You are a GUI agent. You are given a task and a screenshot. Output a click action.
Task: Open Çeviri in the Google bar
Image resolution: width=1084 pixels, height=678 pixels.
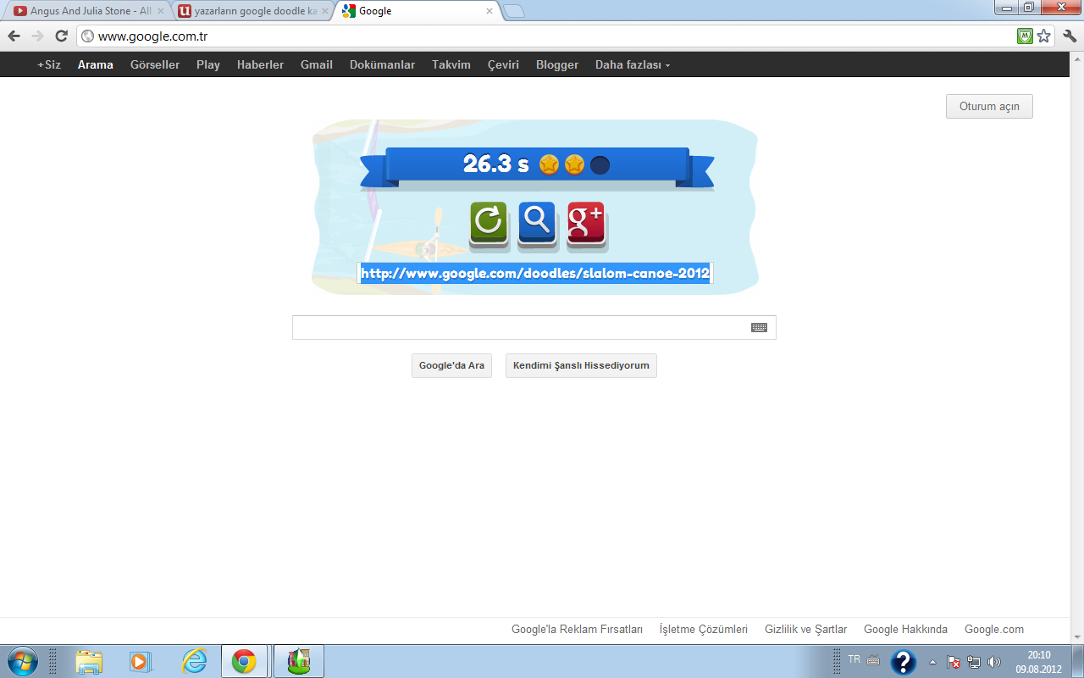503,64
